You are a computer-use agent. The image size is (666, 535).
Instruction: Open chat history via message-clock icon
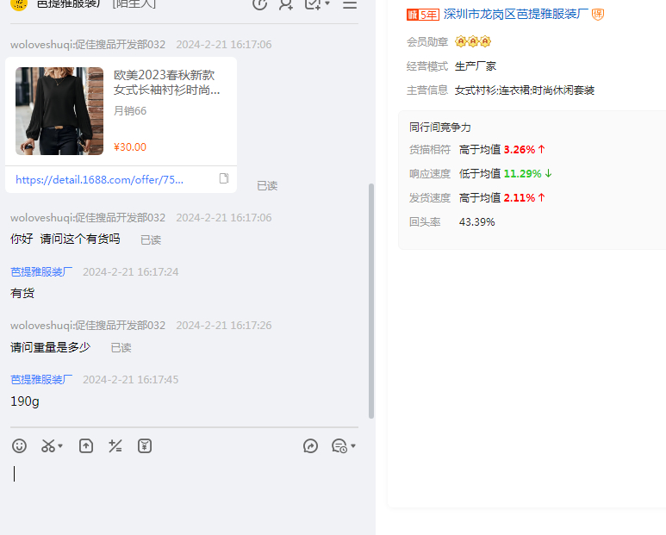point(339,445)
